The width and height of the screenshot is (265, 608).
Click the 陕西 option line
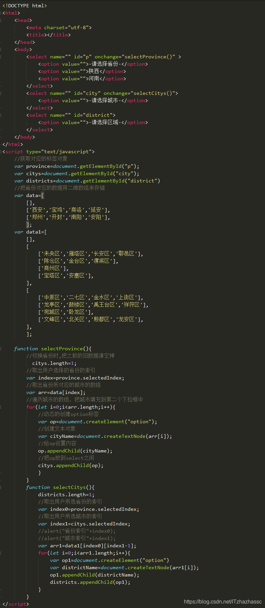click(x=82, y=71)
